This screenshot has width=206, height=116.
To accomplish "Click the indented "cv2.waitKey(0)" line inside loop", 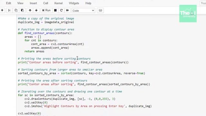I will point(36,102).
